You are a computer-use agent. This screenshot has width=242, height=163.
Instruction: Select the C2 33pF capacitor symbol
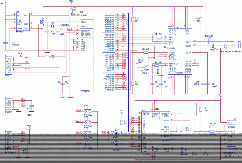pos(47,32)
